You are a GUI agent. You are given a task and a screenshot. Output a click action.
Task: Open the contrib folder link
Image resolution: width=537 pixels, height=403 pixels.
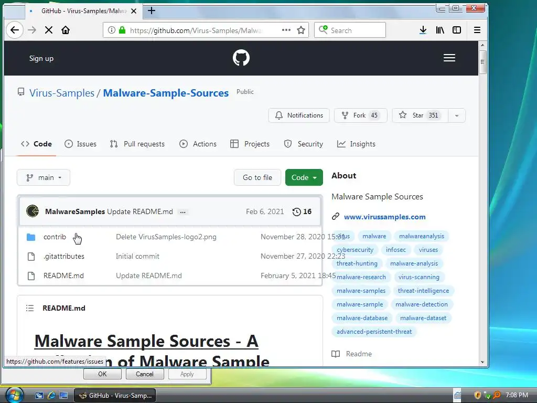pos(55,237)
